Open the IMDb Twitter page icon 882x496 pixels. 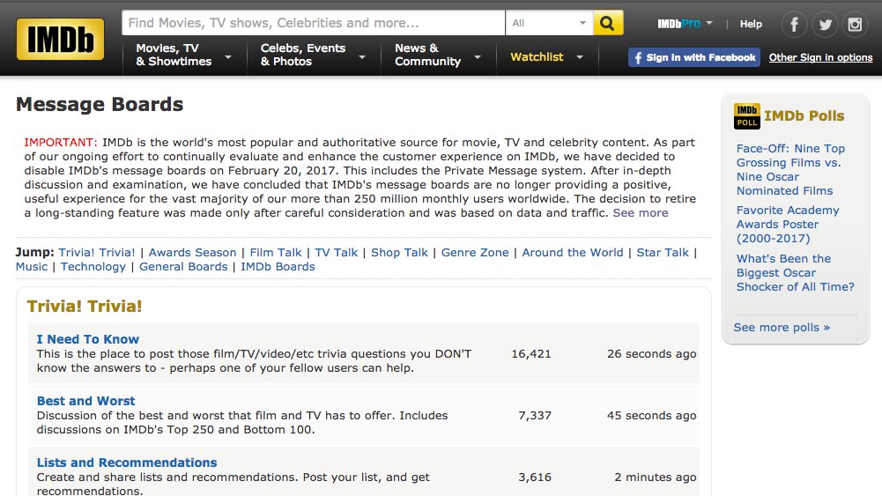tap(826, 24)
